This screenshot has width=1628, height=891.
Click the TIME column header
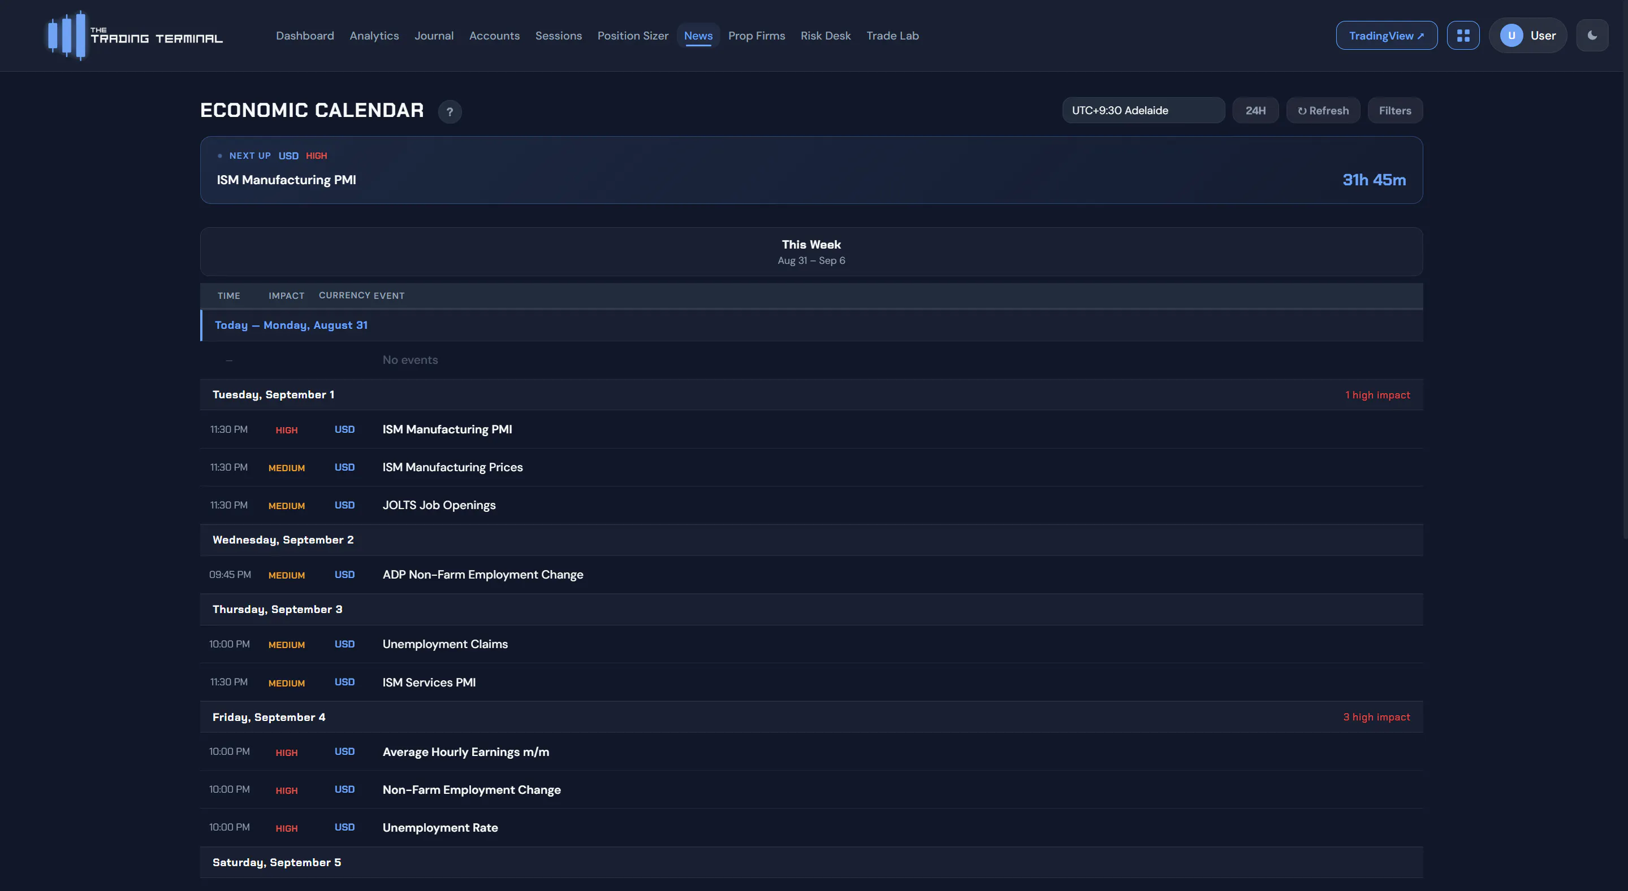pyautogui.click(x=229, y=295)
